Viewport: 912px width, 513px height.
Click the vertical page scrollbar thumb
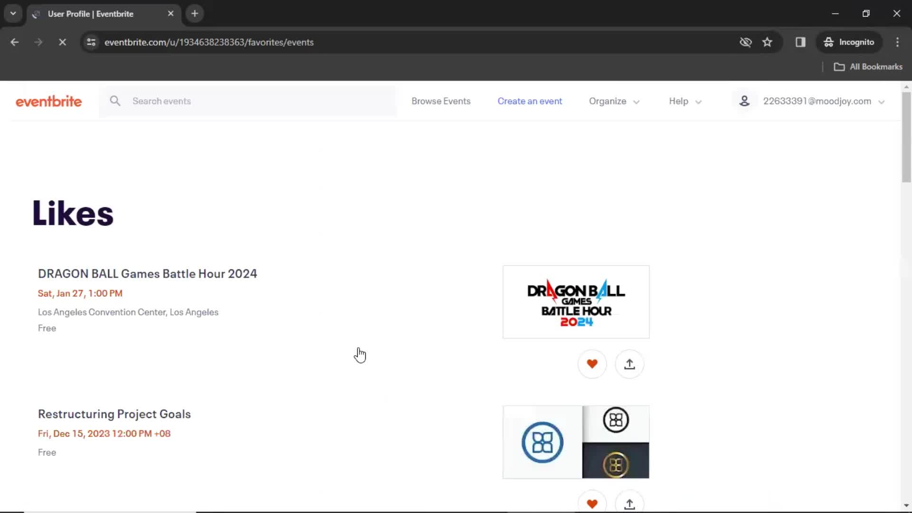point(906,137)
